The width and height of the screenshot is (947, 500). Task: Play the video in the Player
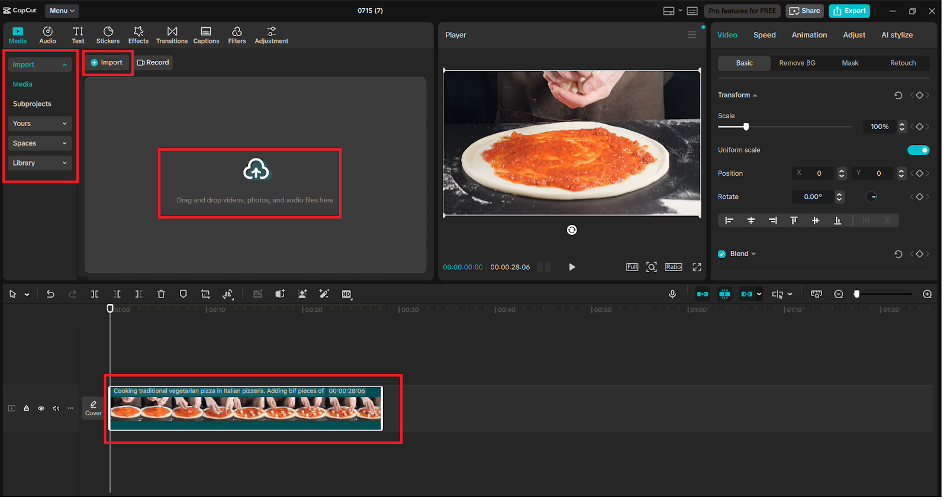(572, 267)
